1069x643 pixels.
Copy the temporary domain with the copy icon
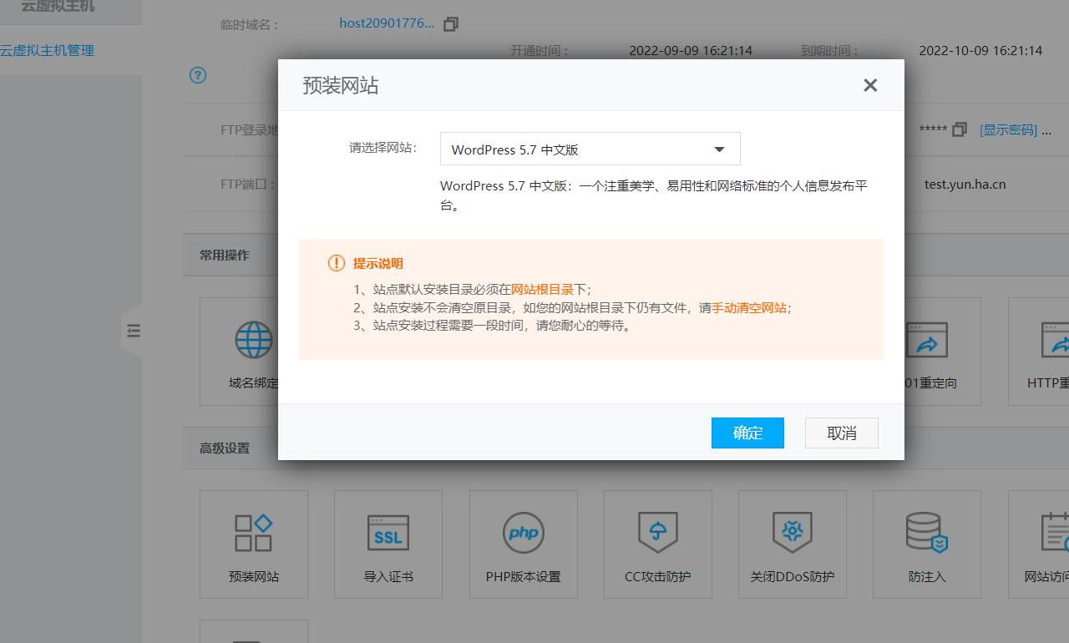450,24
